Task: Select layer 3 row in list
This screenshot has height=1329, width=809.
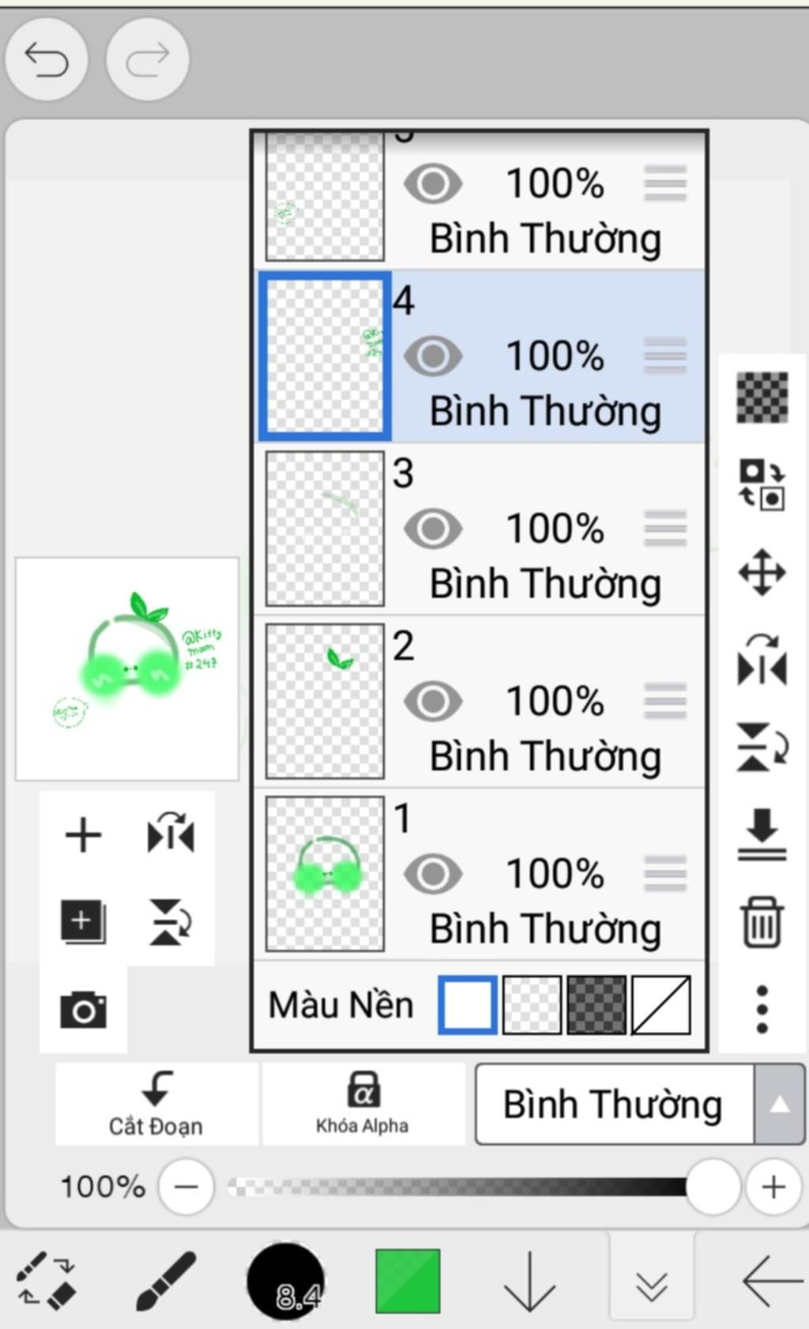Action: point(480,529)
